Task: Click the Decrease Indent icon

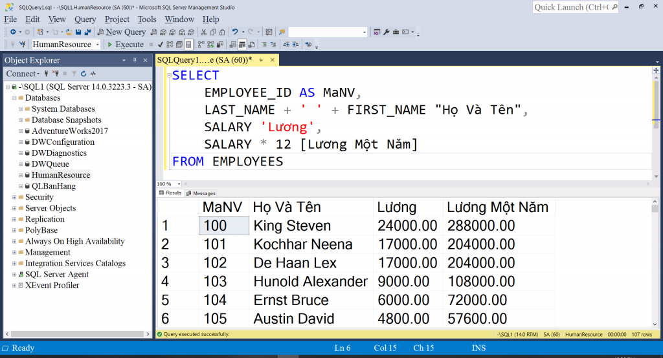Action: pyautogui.click(x=286, y=45)
